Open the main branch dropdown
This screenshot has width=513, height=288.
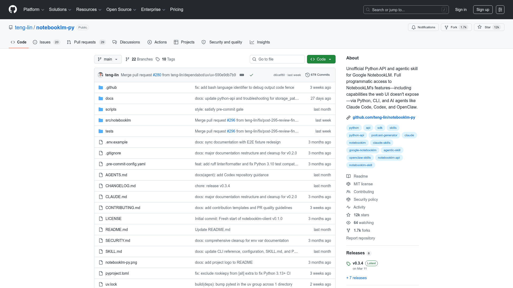(108, 59)
